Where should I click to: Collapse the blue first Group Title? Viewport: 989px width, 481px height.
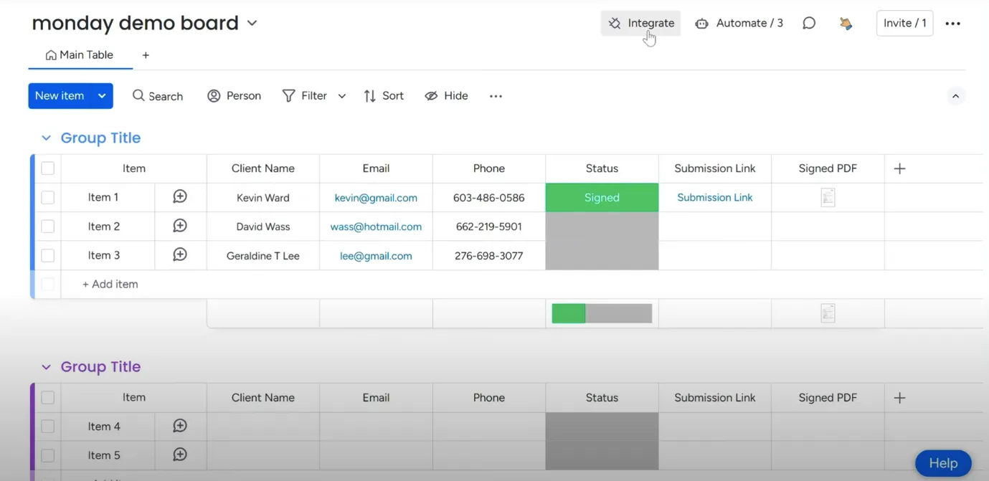46,138
